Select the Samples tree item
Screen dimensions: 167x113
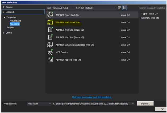10,28
